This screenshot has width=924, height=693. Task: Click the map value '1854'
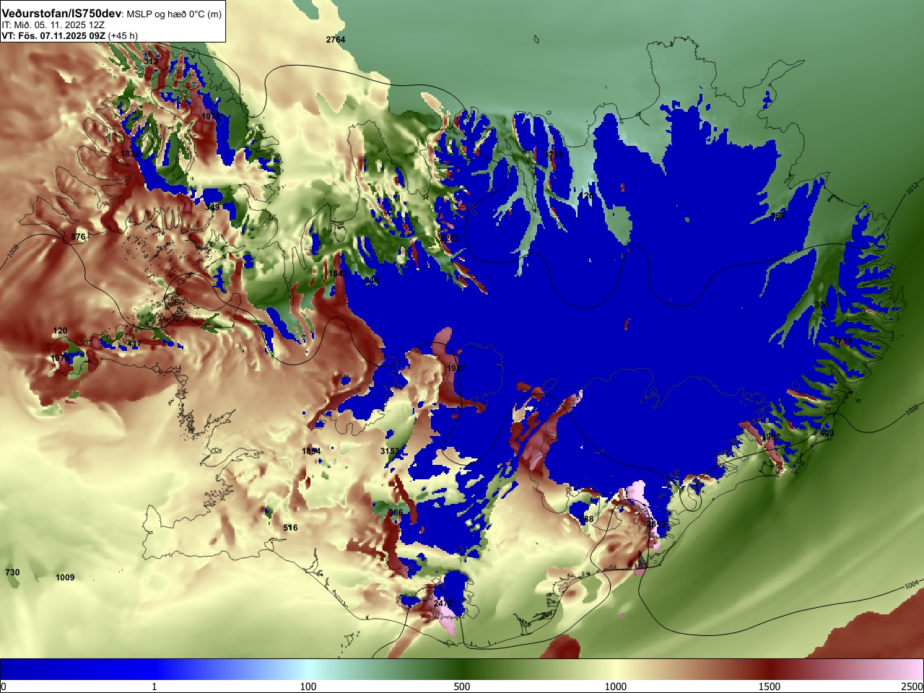[x=311, y=451]
